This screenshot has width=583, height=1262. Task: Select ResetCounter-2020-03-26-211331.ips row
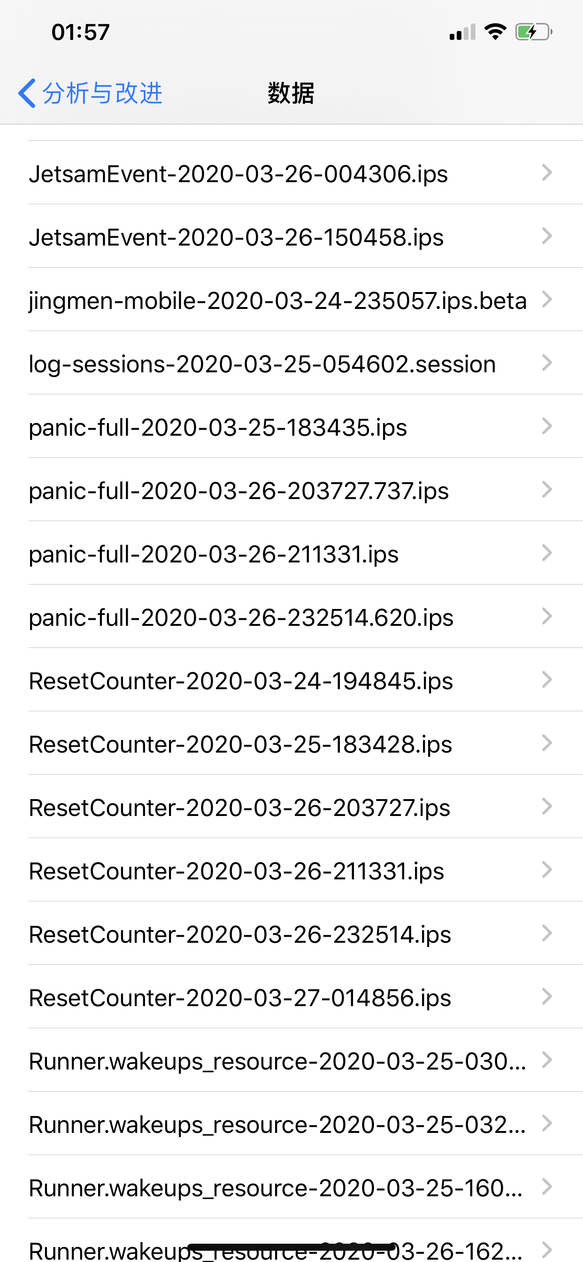tap(236, 871)
